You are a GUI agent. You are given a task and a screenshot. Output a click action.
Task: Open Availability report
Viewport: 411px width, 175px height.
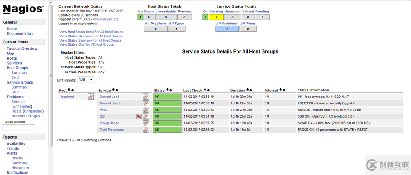pos(16,144)
